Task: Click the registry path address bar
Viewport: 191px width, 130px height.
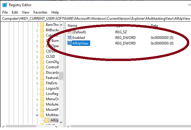Action: (96, 19)
